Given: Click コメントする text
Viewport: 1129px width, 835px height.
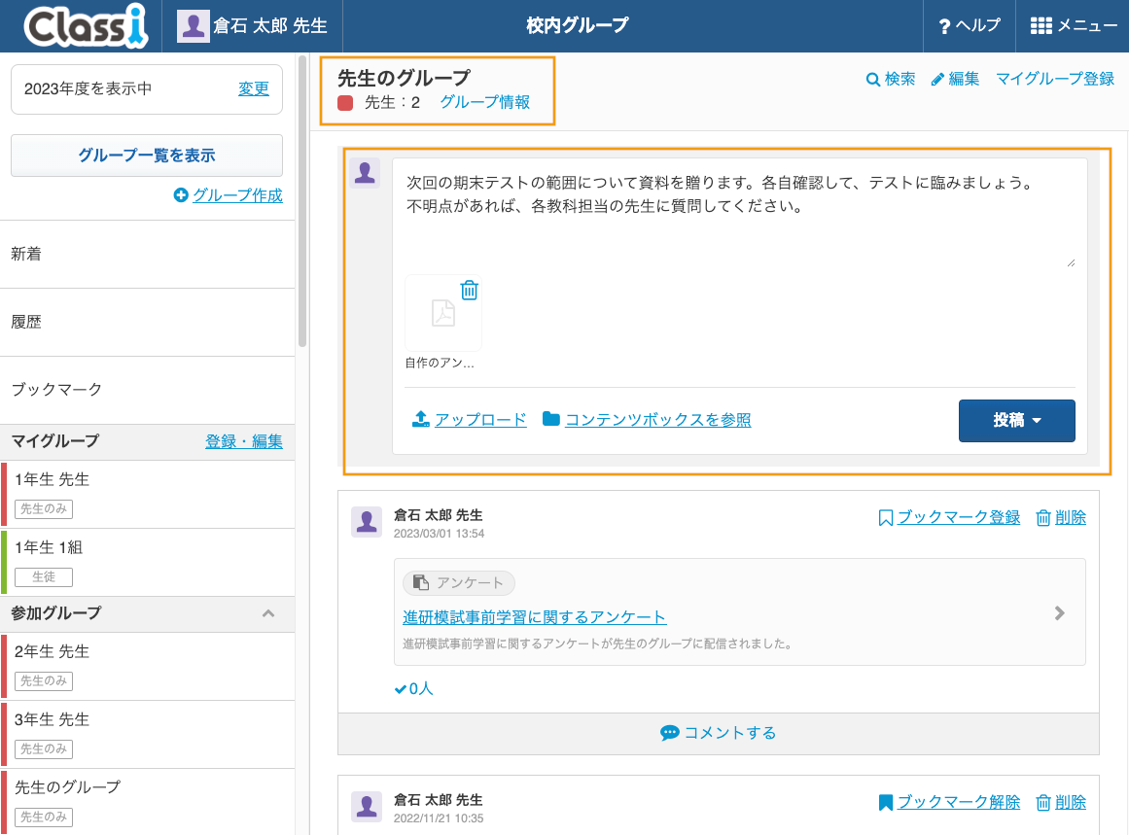Looking at the screenshot, I should pos(730,733).
